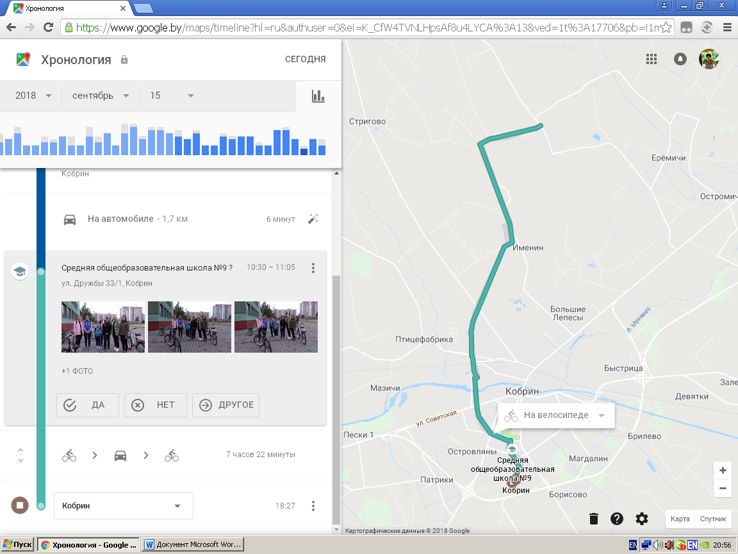
Task: Reject the place with НЕТ button
Action: 155,405
